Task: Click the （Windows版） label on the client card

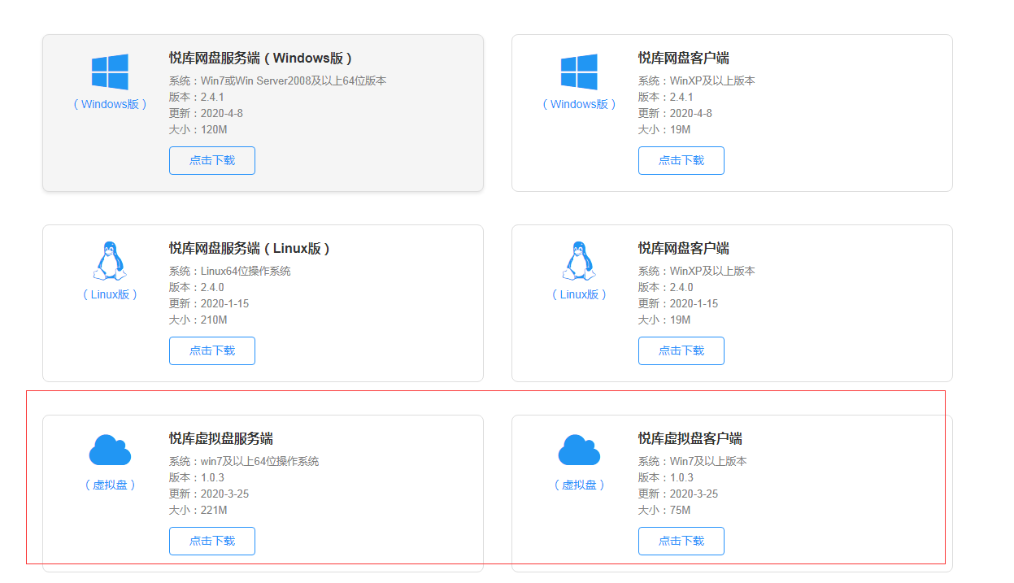Action: coord(579,104)
